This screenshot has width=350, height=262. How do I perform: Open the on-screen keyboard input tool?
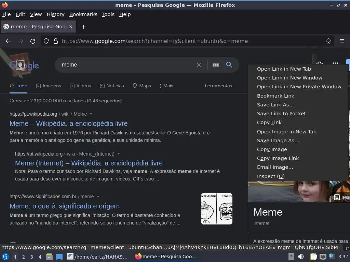click(x=216, y=65)
